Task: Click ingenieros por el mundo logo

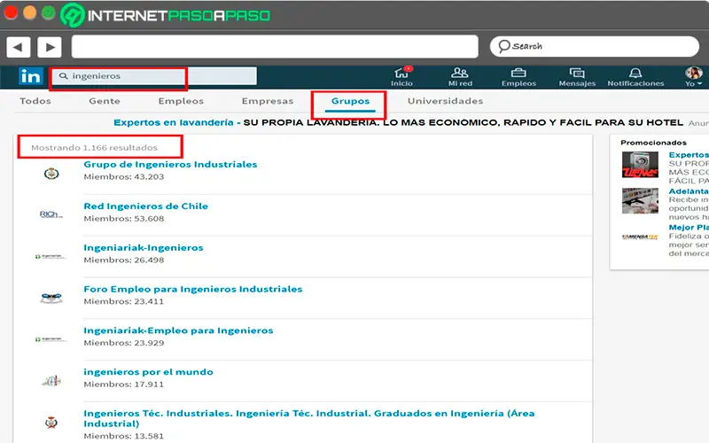Action: tap(51, 381)
